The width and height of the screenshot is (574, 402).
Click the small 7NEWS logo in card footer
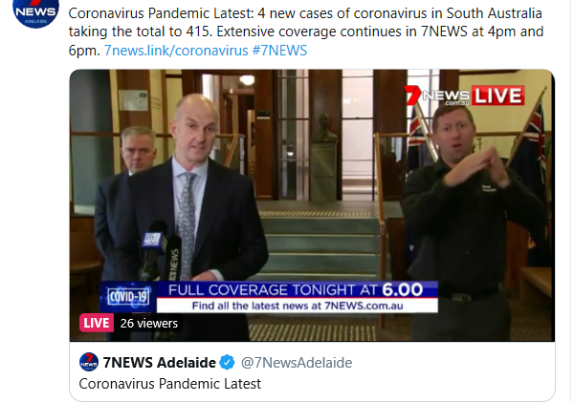tap(89, 362)
